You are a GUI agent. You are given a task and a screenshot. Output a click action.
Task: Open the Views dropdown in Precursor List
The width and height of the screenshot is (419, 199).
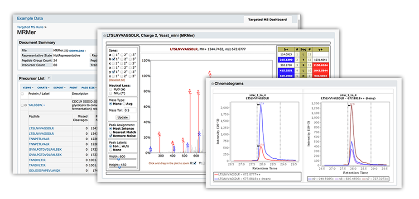tap(28, 87)
